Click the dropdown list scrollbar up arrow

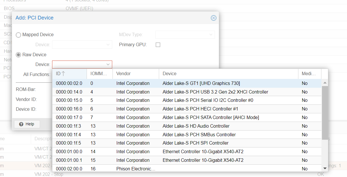325,83
